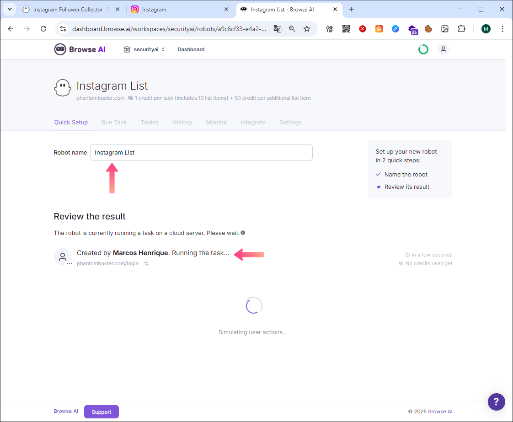This screenshot has height=422, width=513.
Task: Click the Phantombuster ghost robot icon
Action: click(63, 88)
